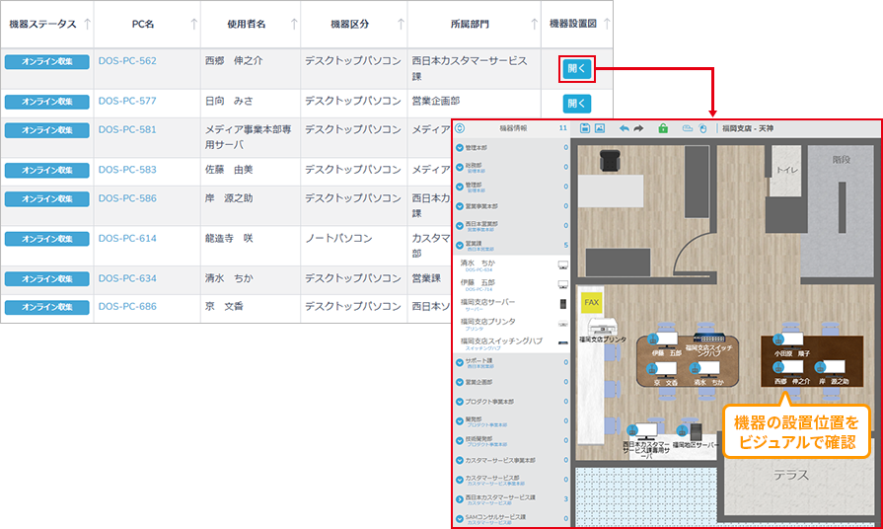
Task: Click the トイレ room on floor map
Action: pos(786,170)
